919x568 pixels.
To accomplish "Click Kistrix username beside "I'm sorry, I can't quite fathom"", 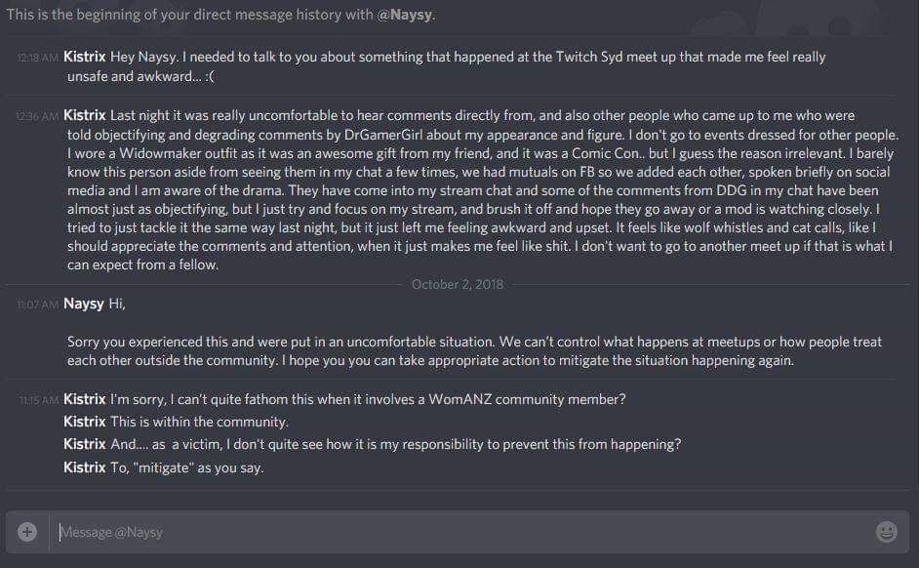I will (x=85, y=399).
